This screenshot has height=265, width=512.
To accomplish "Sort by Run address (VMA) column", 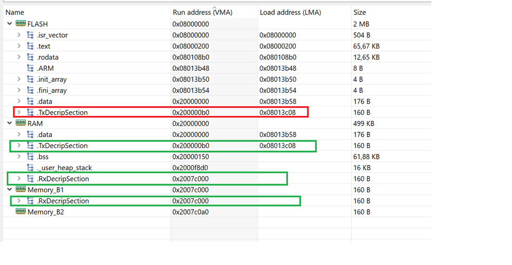I will [202, 12].
